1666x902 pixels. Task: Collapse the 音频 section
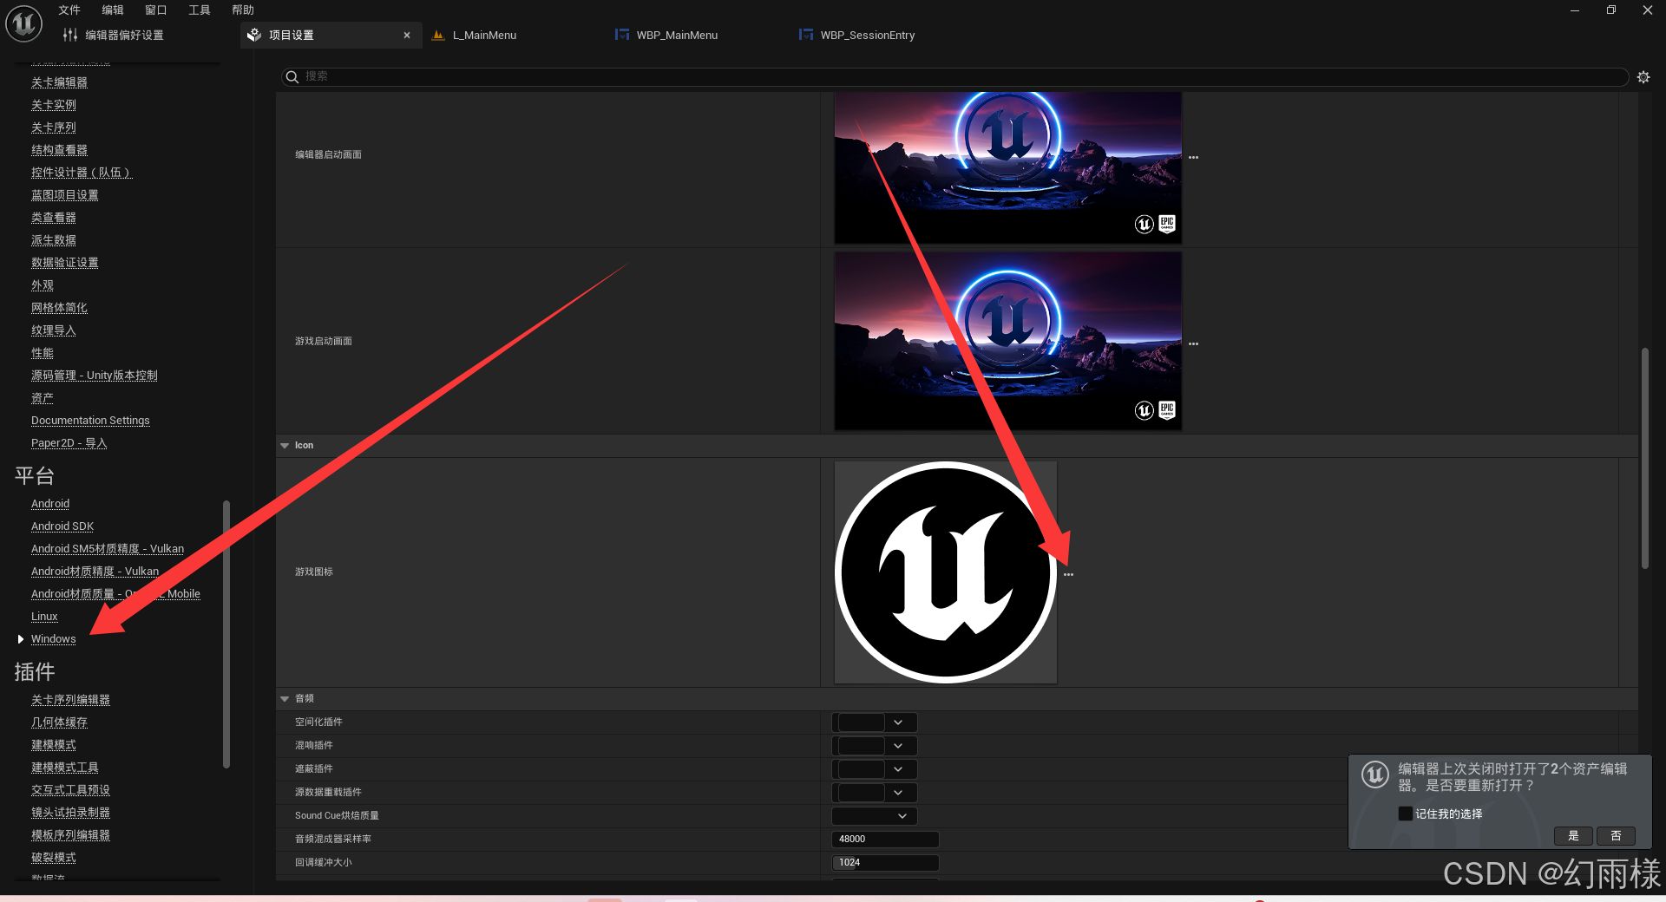point(285,699)
